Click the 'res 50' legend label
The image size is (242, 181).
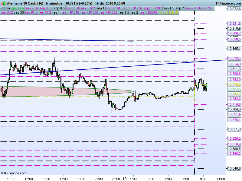(19, 12)
